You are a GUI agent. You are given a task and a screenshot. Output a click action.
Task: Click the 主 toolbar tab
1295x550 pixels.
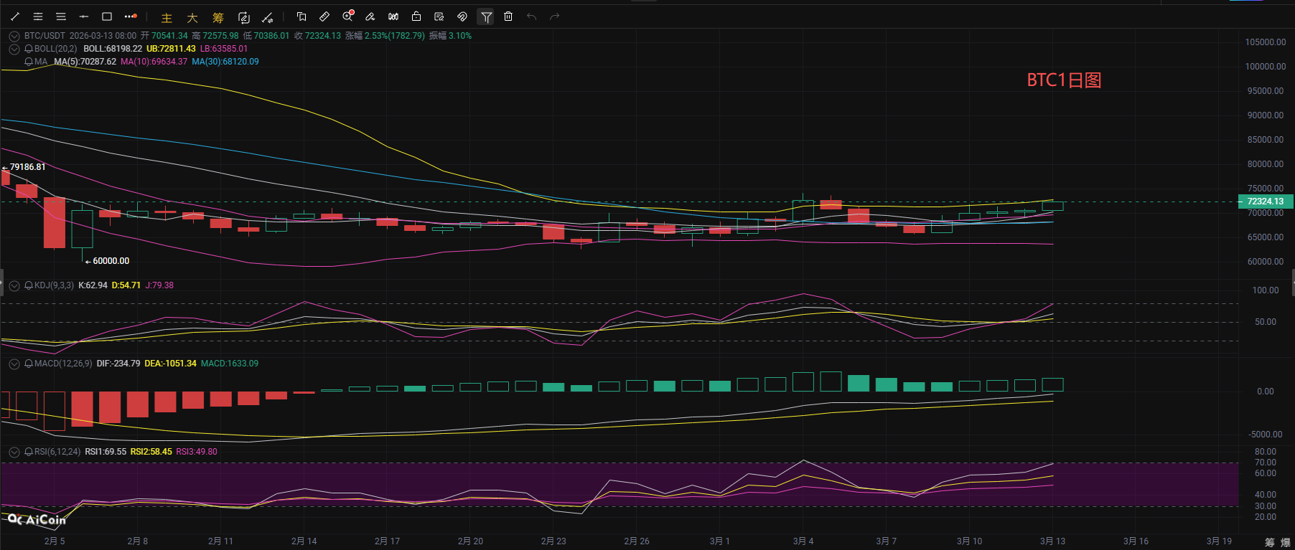167,18
